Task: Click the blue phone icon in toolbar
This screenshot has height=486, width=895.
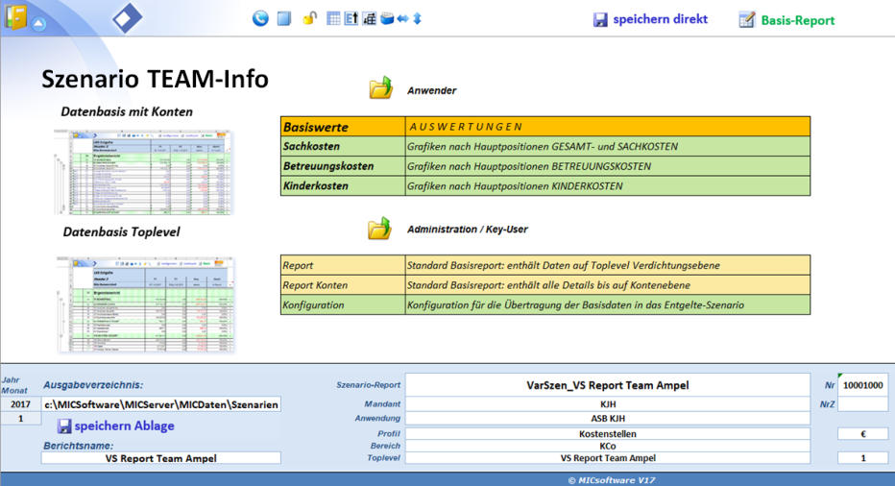Action: click(x=260, y=18)
